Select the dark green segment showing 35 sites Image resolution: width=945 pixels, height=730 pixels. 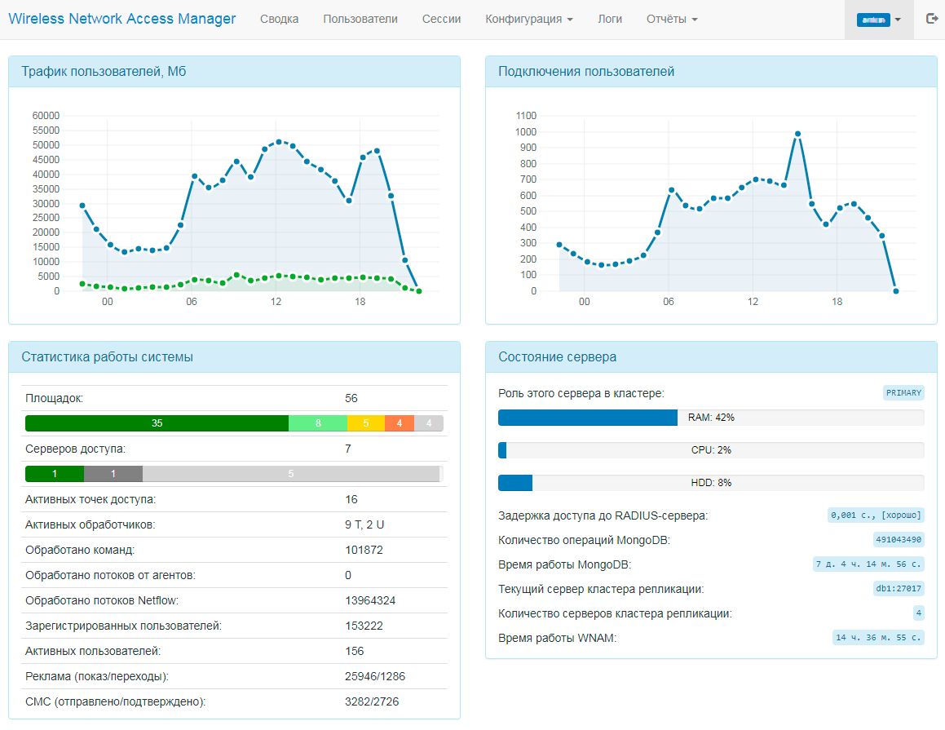point(157,423)
